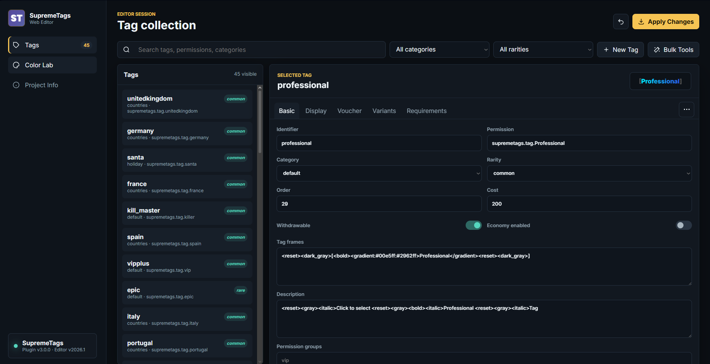Click the Order field showing 29
The width and height of the screenshot is (710, 364).
pos(379,204)
